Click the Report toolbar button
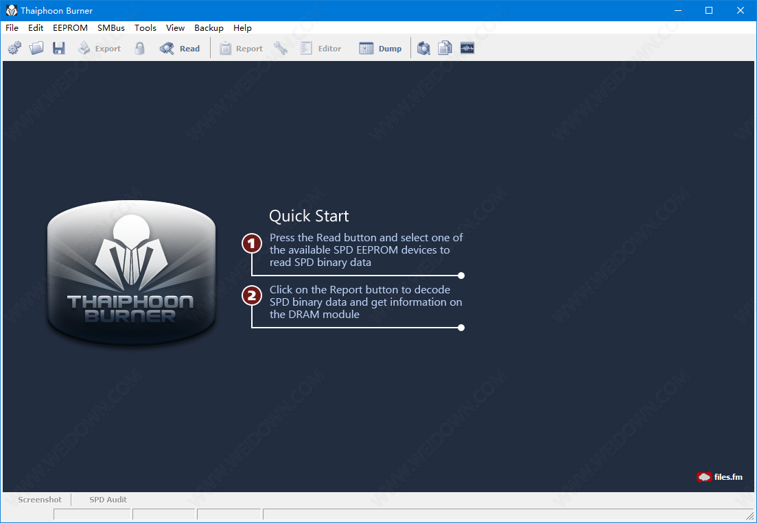 (x=241, y=48)
